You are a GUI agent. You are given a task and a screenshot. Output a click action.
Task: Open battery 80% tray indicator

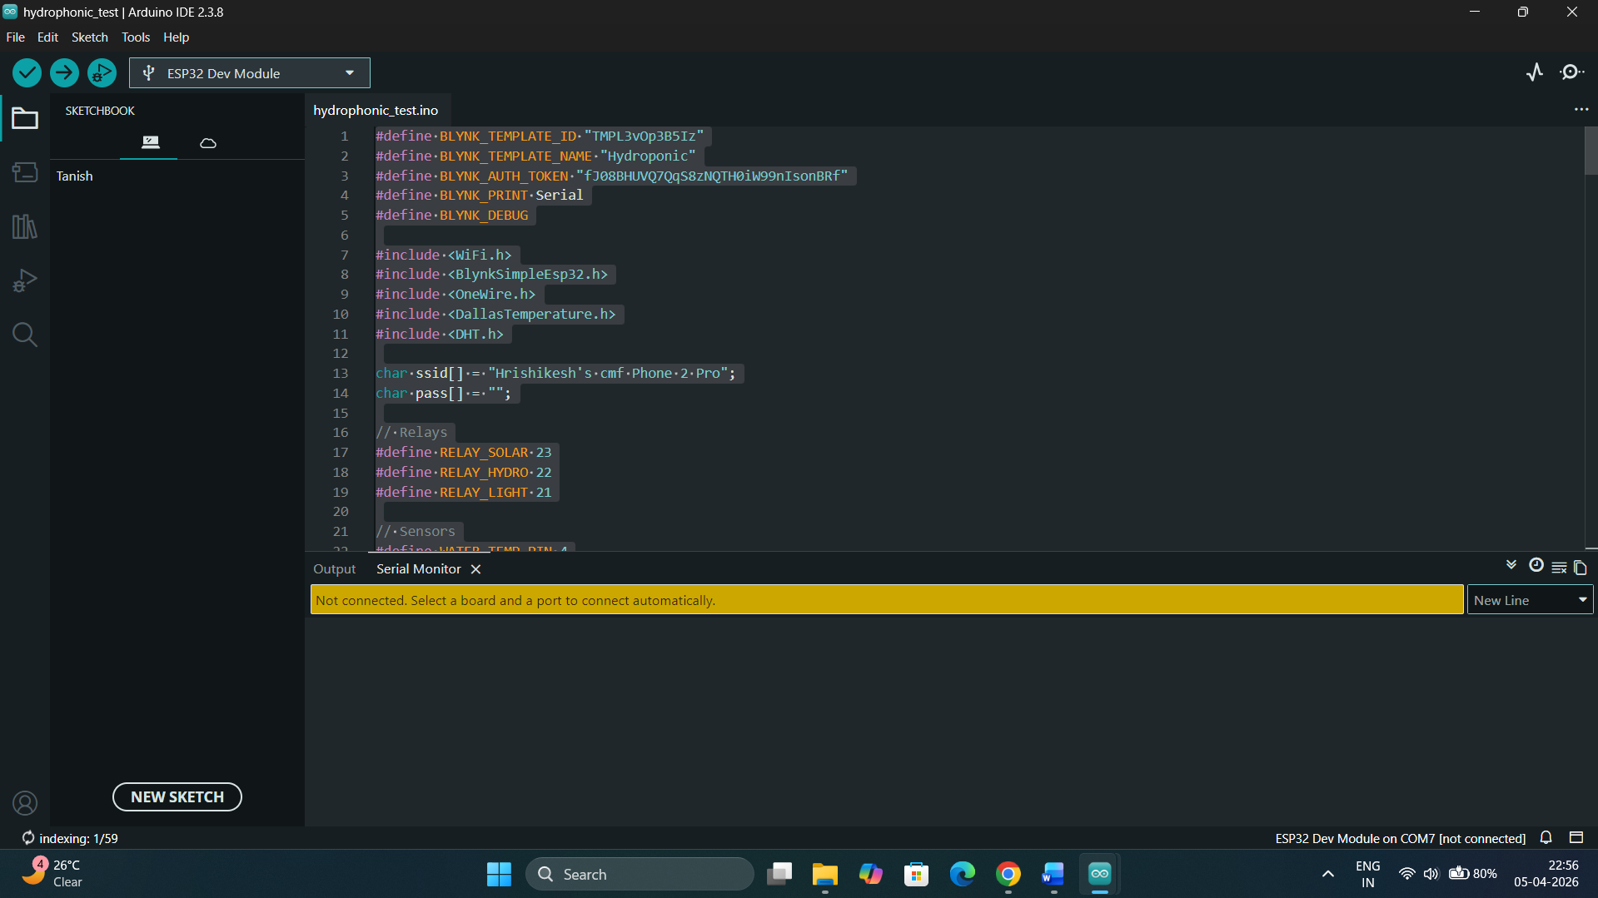coord(1473,874)
